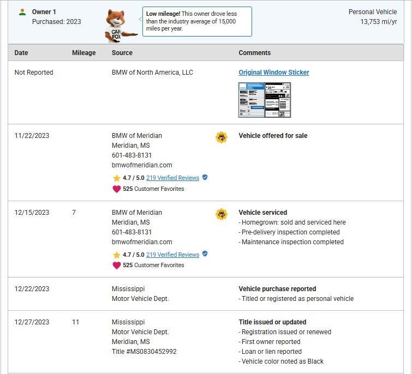
Task: Click the Car Fox mascot image
Action: click(x=121, y=26)
